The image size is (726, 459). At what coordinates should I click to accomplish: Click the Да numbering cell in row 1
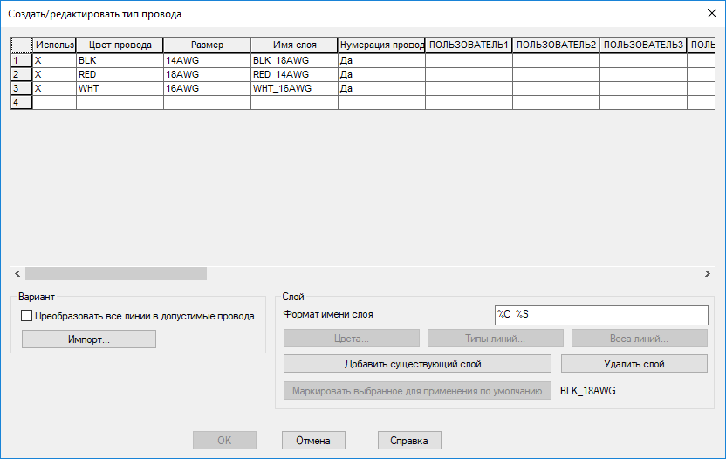[381, 60]
